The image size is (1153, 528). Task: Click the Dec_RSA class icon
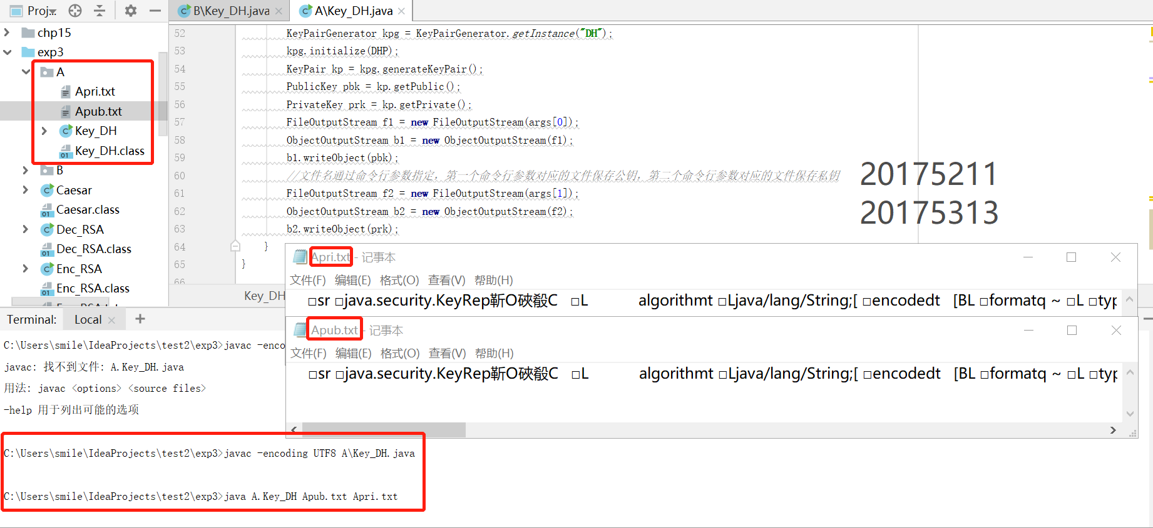tap(47, 229)
